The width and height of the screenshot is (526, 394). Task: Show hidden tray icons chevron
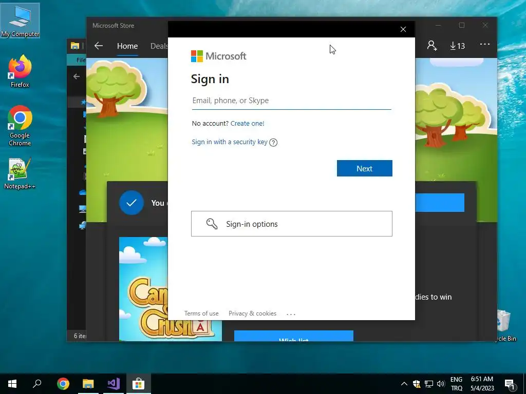tap(404, 384)
